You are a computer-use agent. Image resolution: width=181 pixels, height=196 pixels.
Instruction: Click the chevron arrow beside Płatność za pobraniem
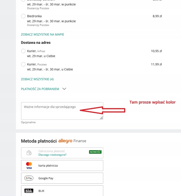tap(64, 89)
